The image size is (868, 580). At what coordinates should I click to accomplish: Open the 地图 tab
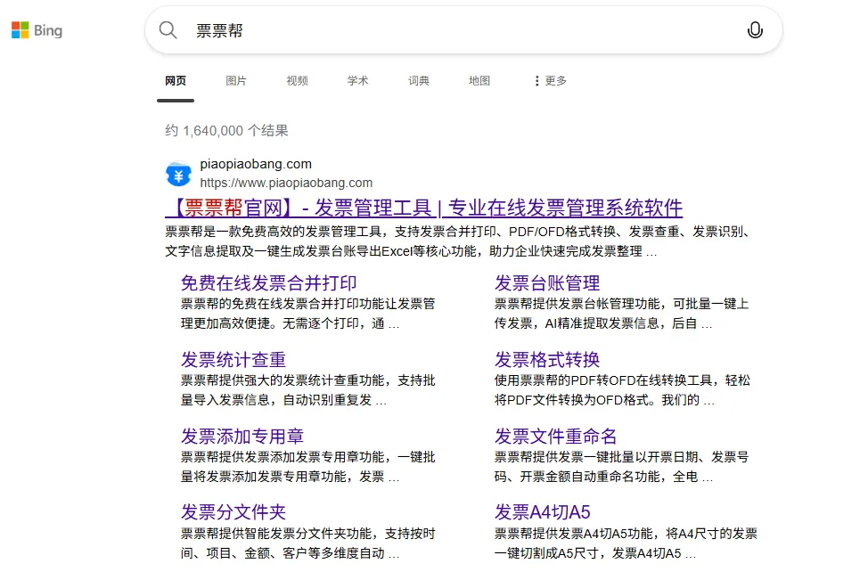click(x=479, y=81)
